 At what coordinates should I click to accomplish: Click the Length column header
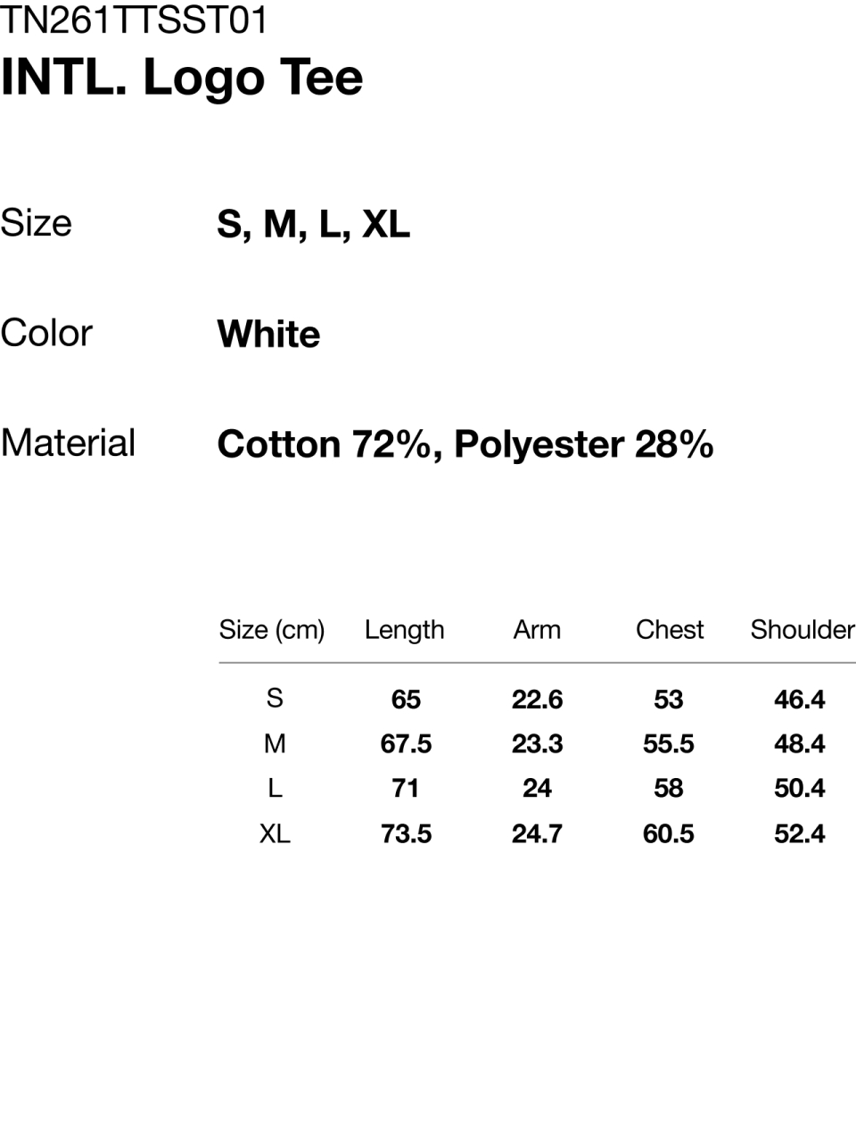point(404,630)
